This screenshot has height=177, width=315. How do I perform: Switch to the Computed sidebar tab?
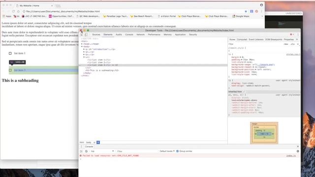click(x=242, y=39)
